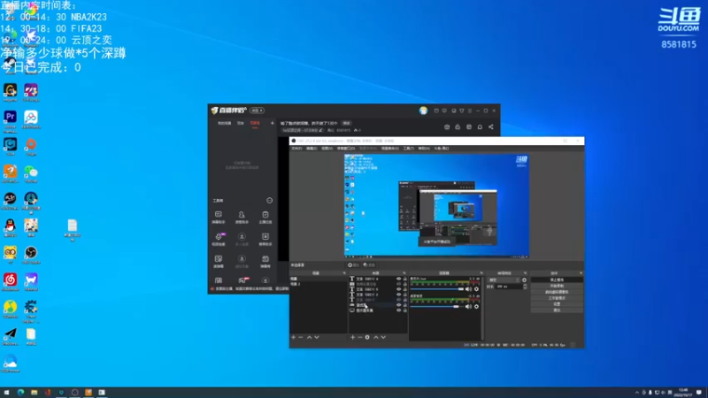Open source properties gear in OBS Sources toolbar
Screen dimensions: 708x398
click(367, 337)
